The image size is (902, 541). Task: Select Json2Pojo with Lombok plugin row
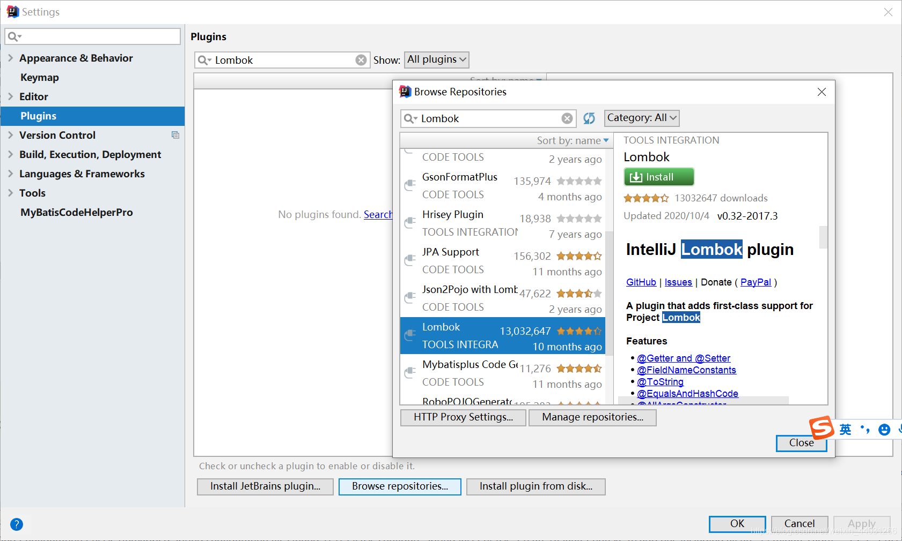point(503,298)
